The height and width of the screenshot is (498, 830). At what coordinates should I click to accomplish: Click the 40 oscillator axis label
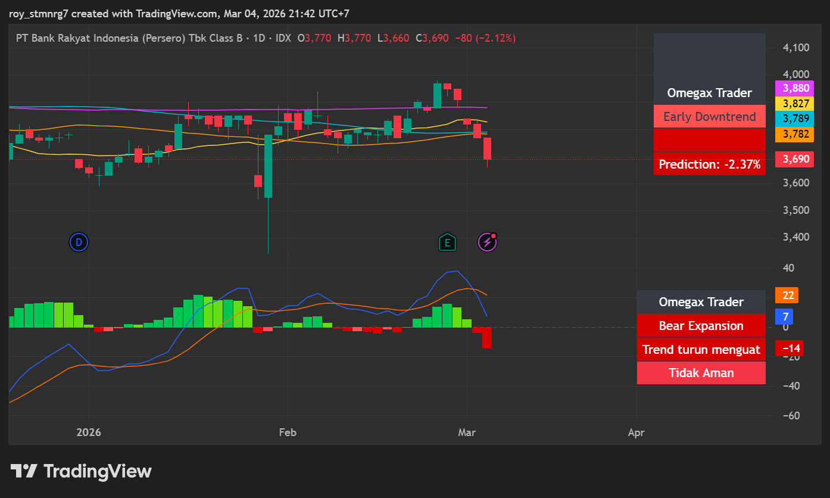pyautogui.click(x=789, y=268)
